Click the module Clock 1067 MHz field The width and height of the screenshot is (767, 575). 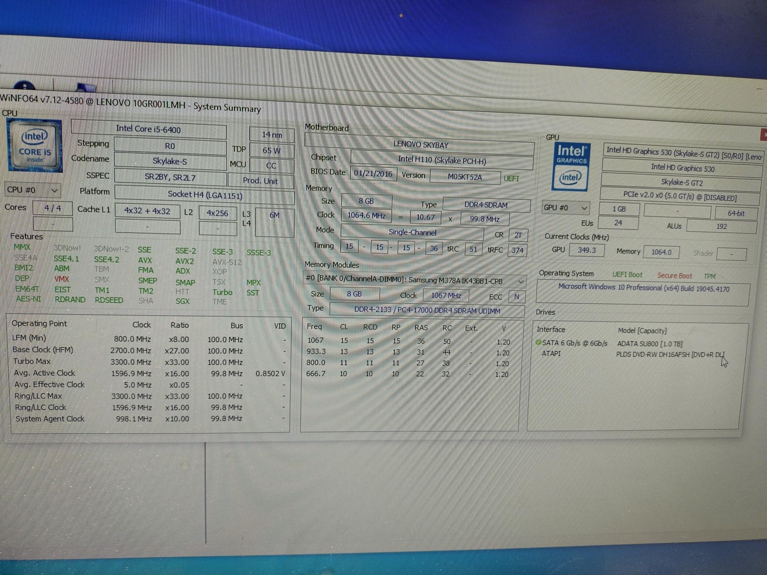pos(446,296)
